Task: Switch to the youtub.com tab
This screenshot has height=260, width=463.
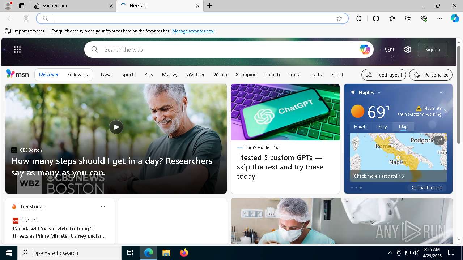Action: point(73,6)
